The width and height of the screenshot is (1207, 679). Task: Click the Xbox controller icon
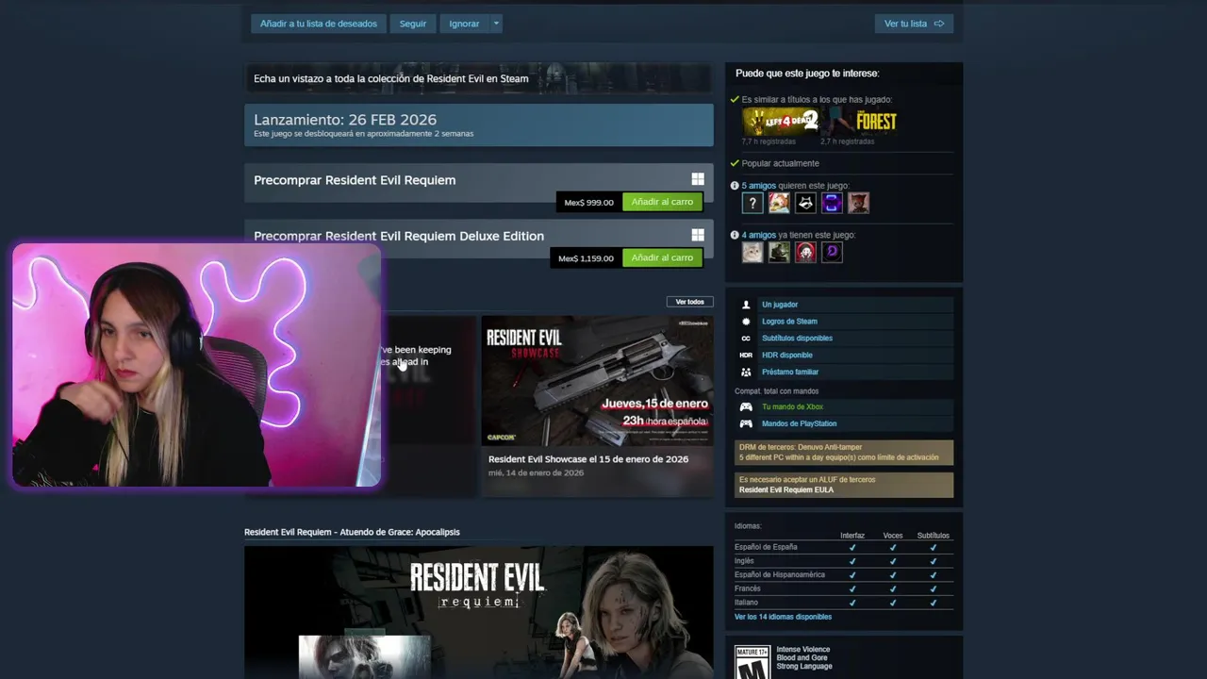coord(746,407)
